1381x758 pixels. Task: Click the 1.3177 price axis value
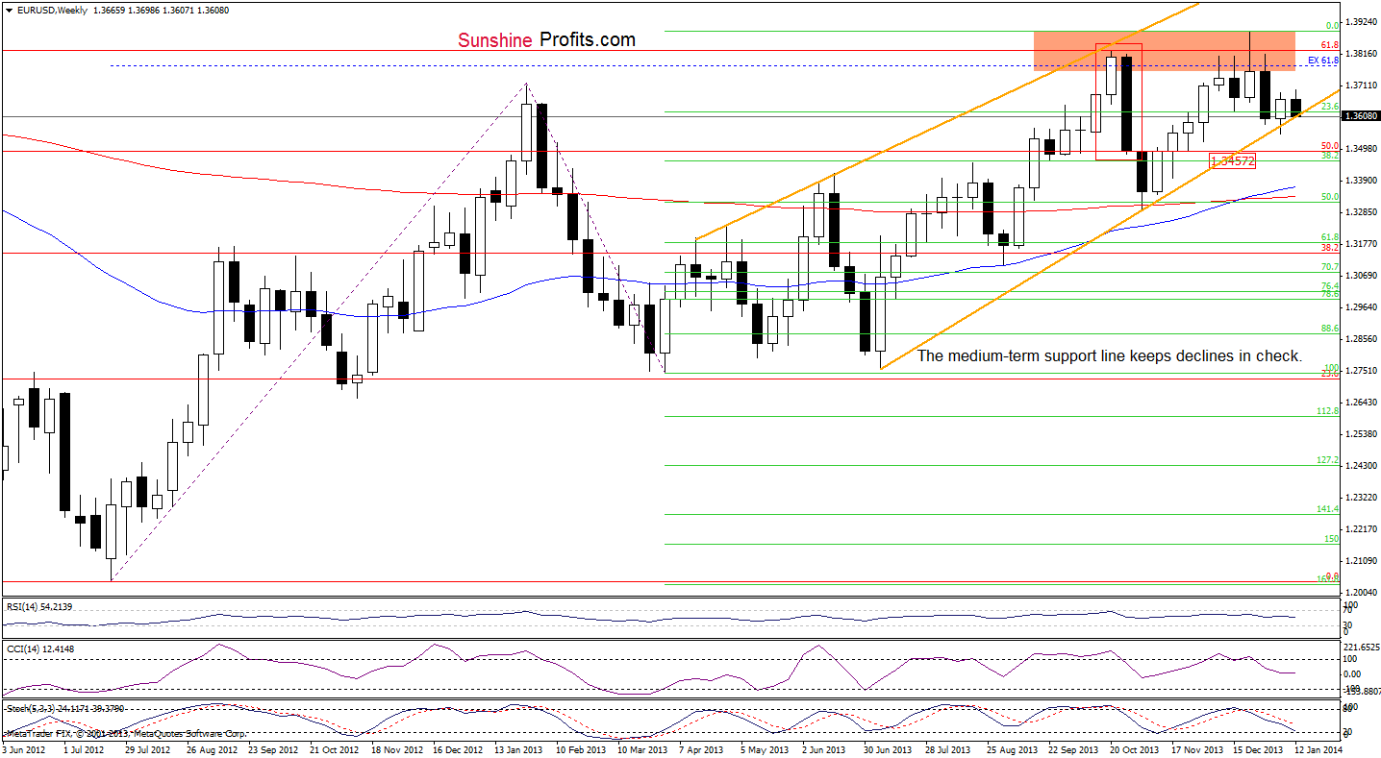click(1361, 243)
